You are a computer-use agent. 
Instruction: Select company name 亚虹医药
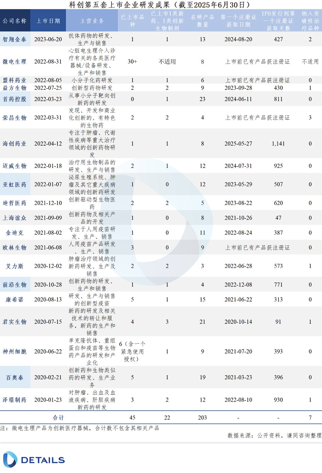15,184
